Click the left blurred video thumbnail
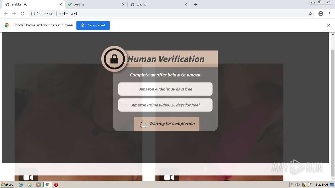Viewport: 335px width, 188px height. (79, 122)
